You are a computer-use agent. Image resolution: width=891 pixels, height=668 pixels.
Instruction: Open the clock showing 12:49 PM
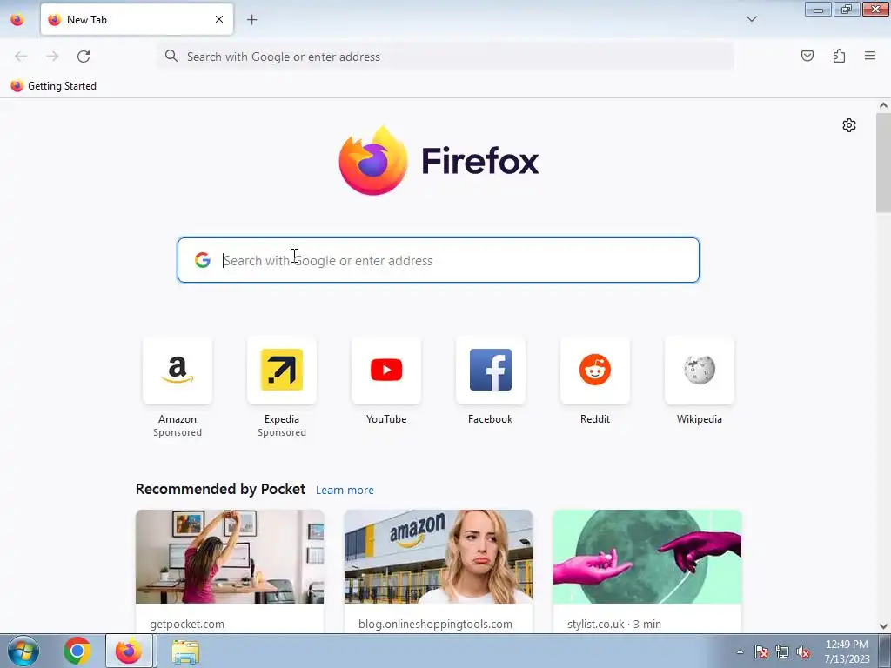coord(847,651)
